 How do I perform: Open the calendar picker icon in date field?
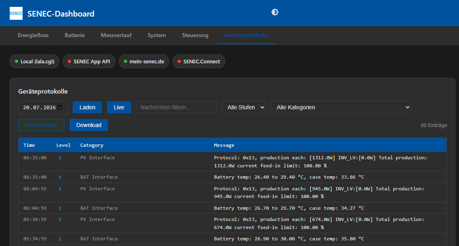[60, 107]
